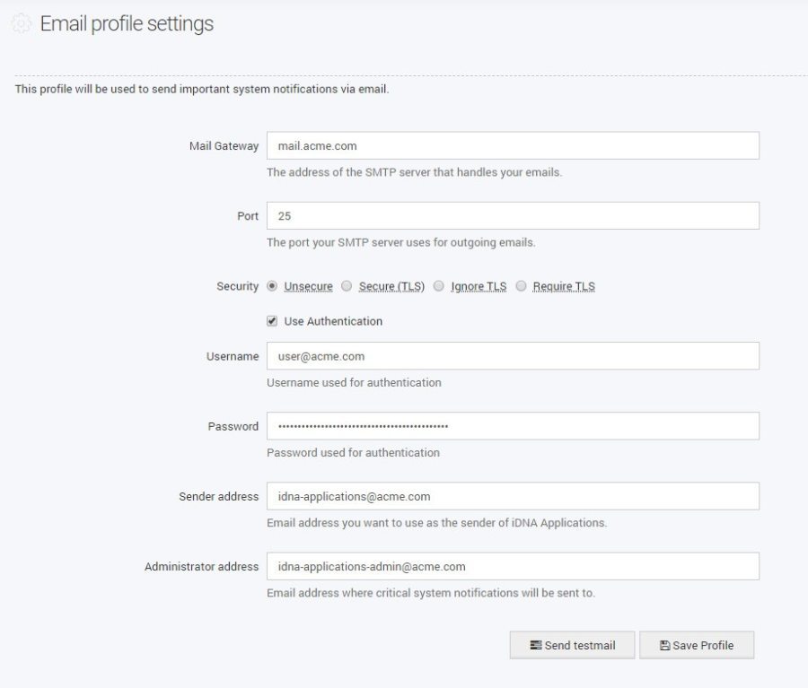Click the Sender address field label

pos(221,496)
